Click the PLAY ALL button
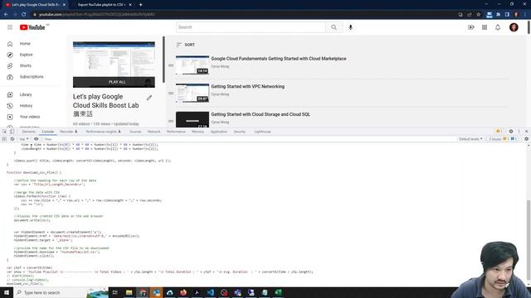 coord(114,82)
